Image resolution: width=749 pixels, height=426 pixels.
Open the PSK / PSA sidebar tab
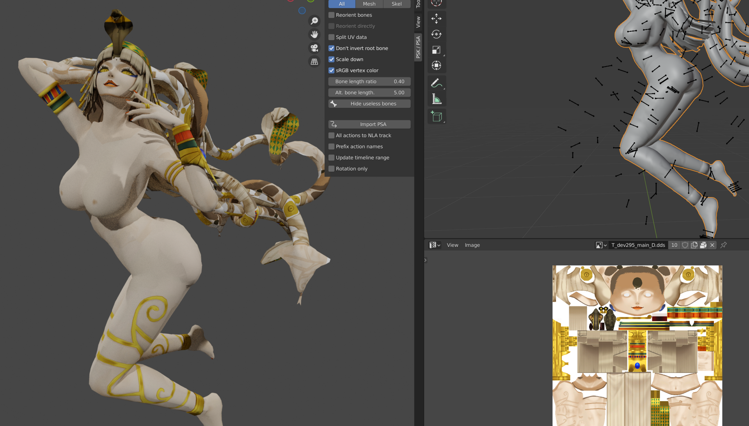tap(418, 47)
